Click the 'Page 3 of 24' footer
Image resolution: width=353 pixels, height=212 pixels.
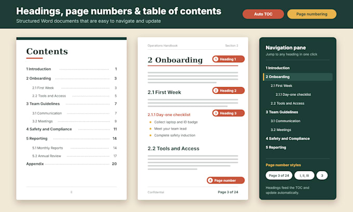point(228,192)
